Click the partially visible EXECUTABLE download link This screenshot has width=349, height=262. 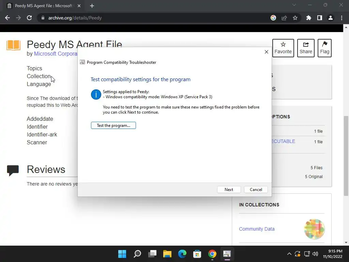click(283, 141)
